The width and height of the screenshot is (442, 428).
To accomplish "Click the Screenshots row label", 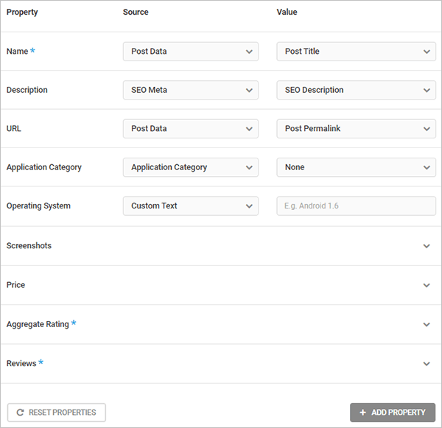I will (29, 245).
